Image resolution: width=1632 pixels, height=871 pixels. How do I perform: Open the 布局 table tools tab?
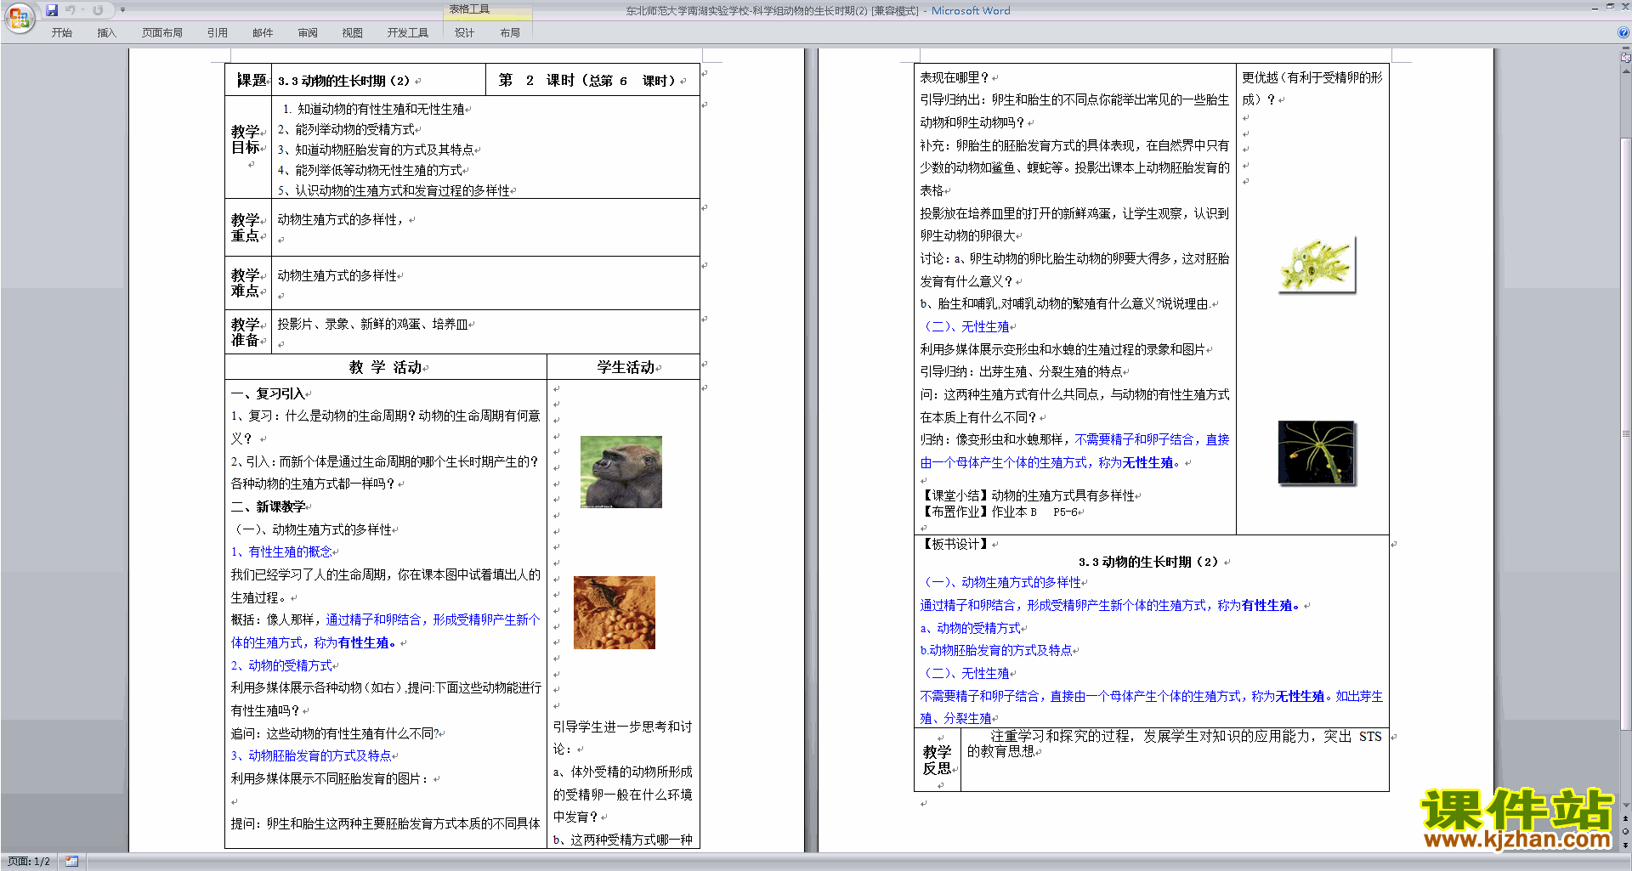point(510,33)
